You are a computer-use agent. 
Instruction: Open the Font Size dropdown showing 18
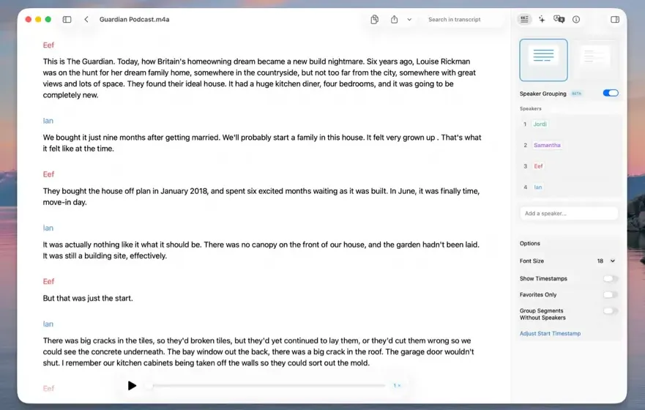point(606,261)
